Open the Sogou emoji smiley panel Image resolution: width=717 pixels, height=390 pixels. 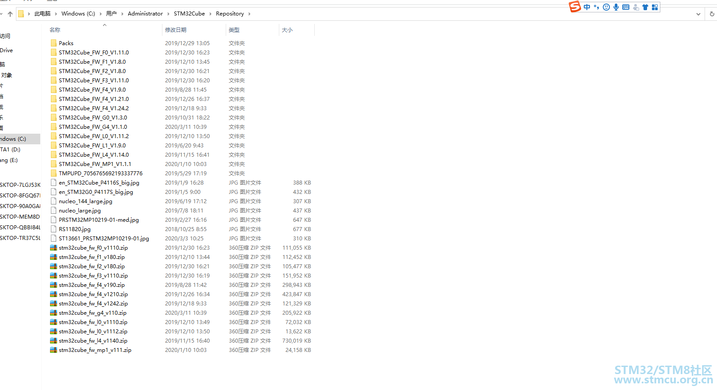click(x=606, y=7)
